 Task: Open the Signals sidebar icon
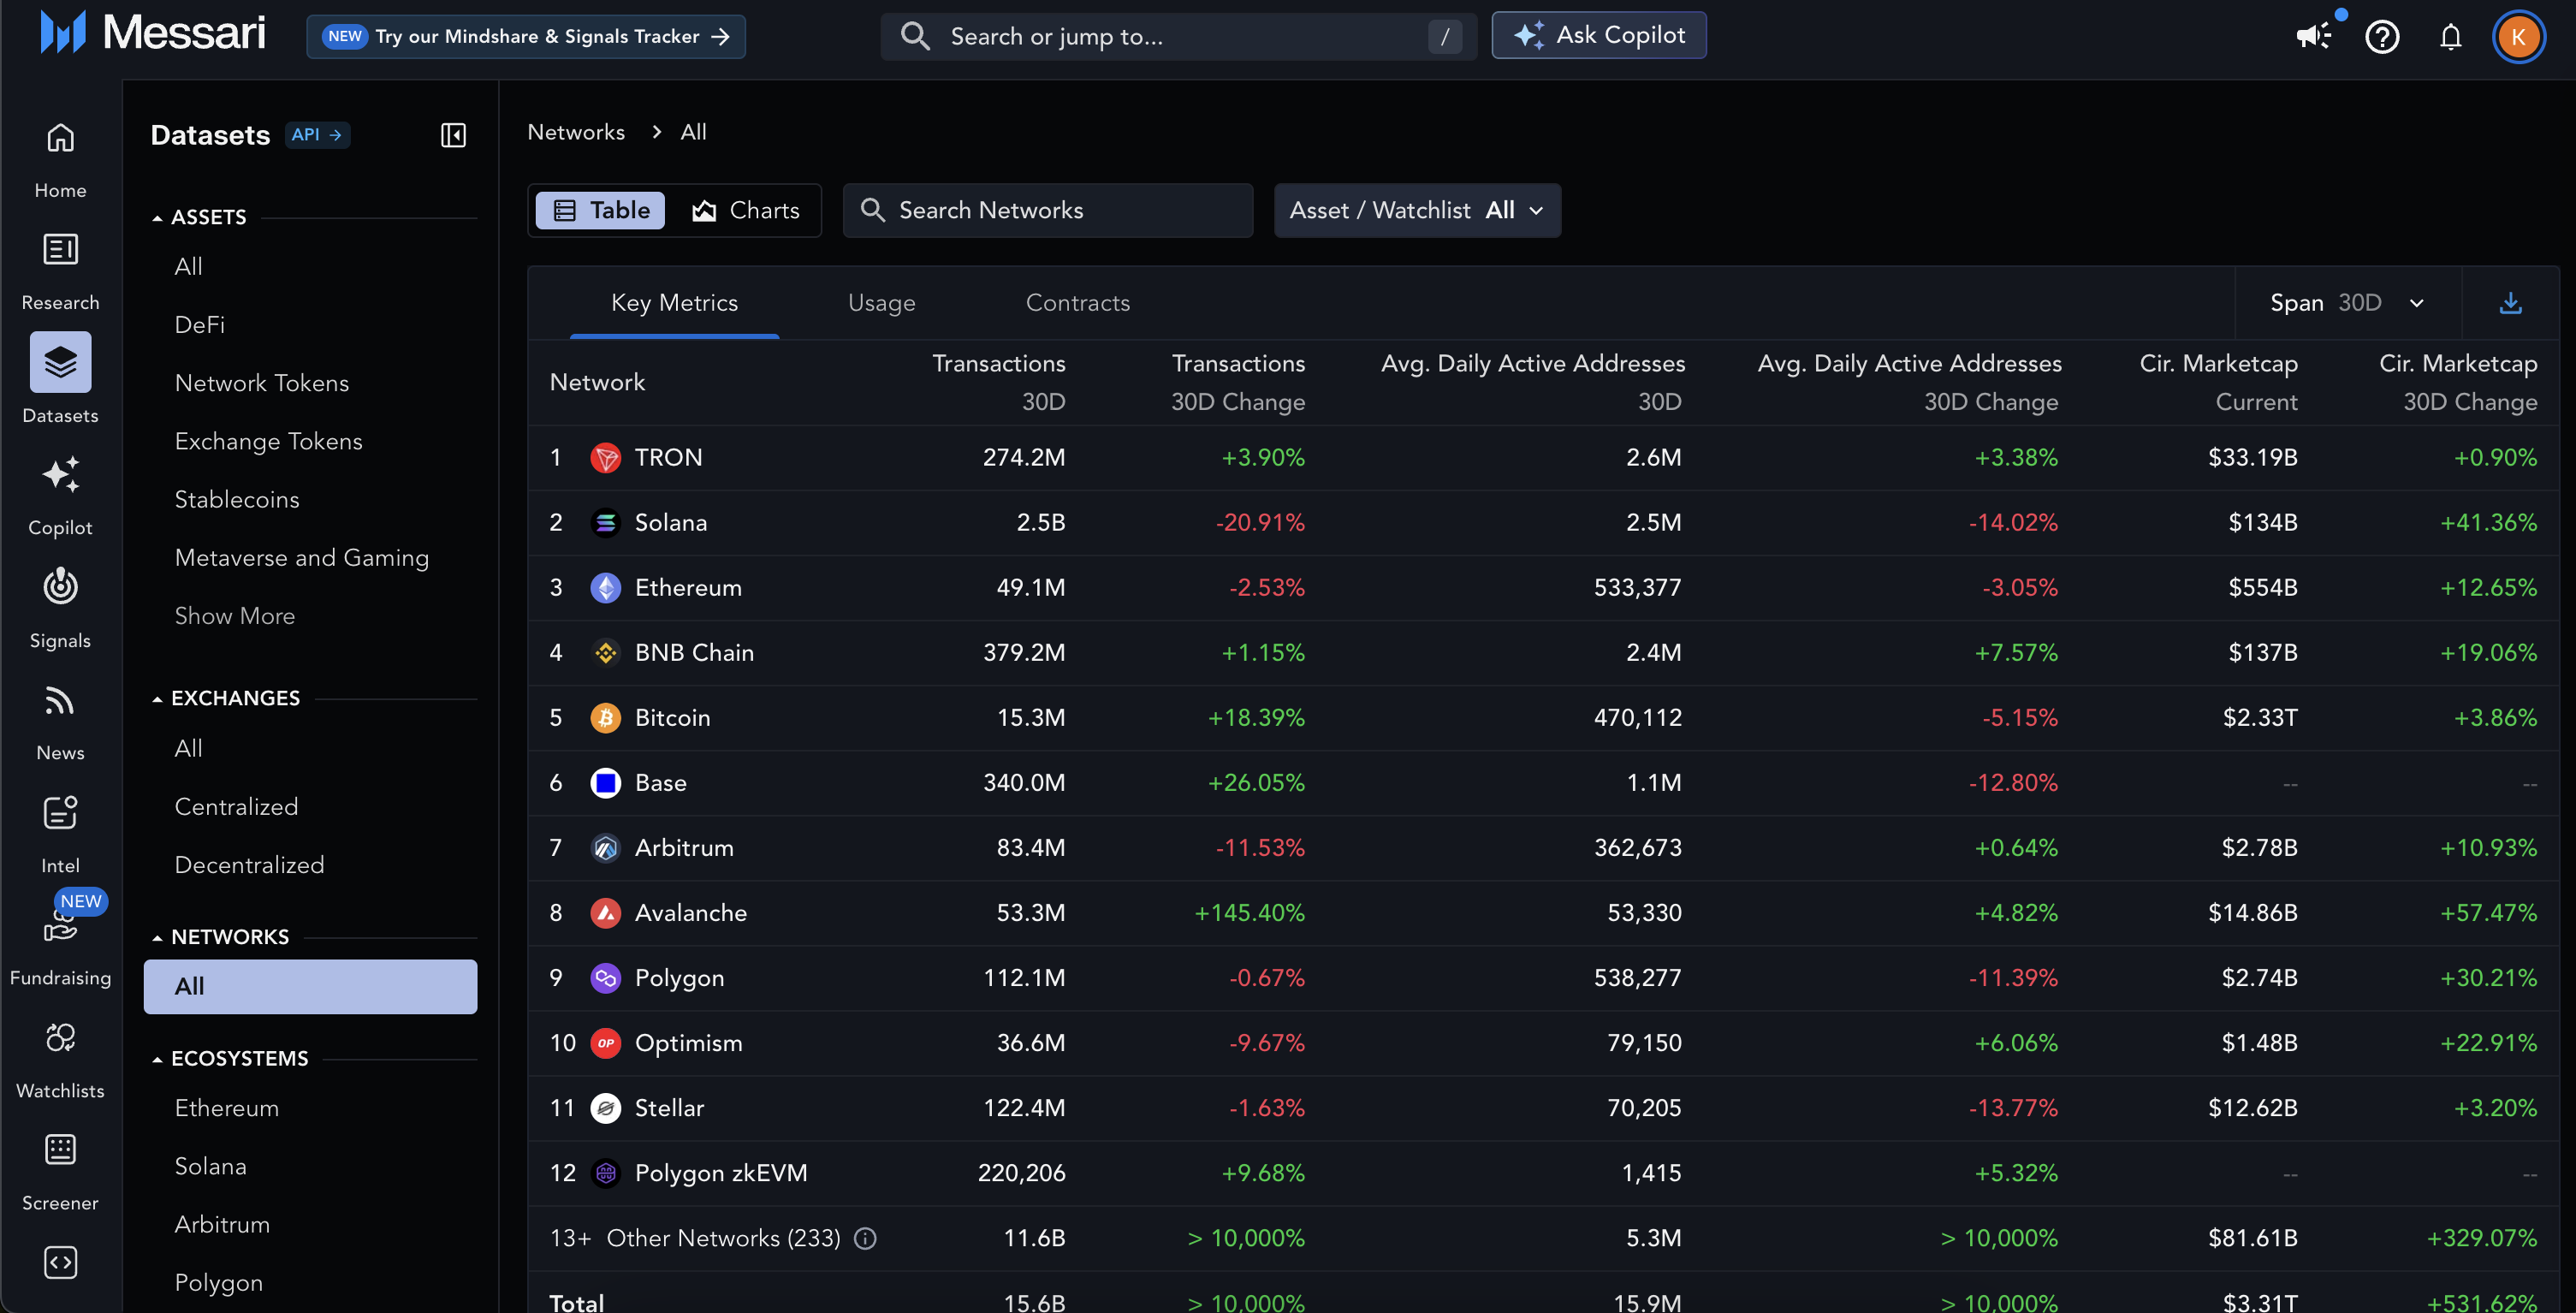coord(60,587)
